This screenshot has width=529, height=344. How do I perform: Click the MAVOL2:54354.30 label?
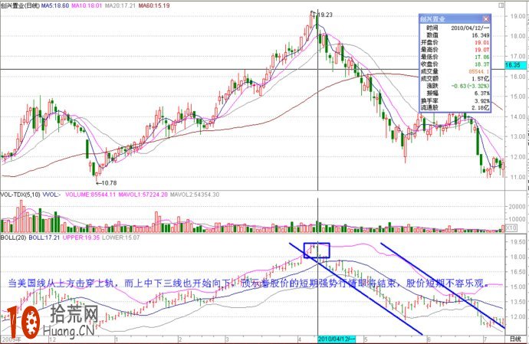point(195,195)
